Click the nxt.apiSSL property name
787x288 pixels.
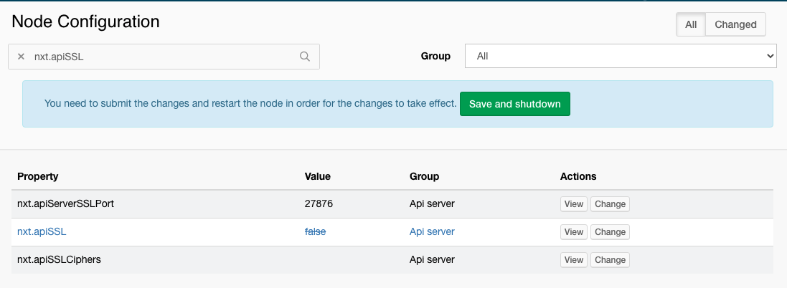click(42, 232)
